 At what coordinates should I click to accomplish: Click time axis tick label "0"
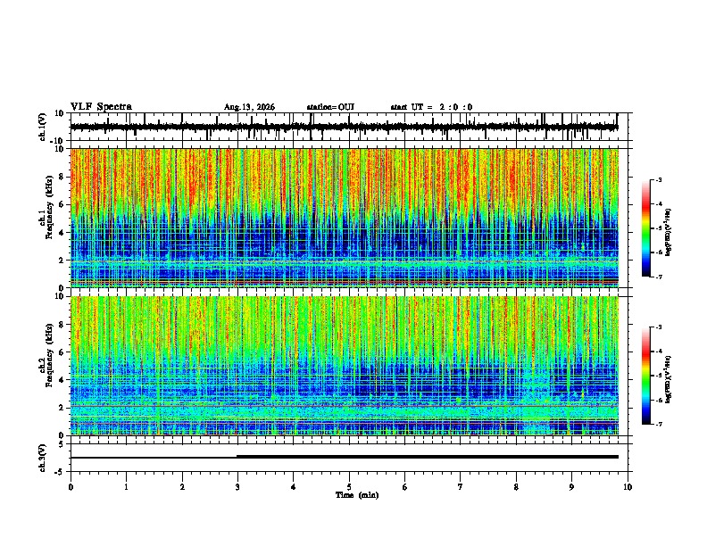[71, 487]
